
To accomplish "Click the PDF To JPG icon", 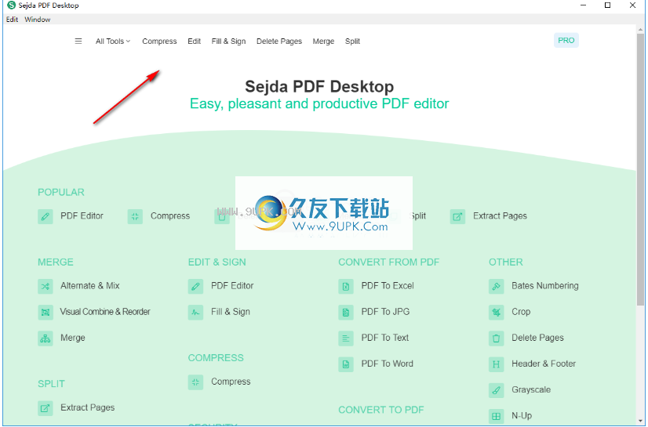I will pos(346,312).
